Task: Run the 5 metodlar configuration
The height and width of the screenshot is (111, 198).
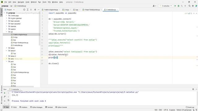Action: tap(175, 6)
